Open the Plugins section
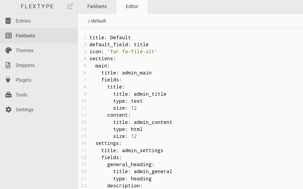This screenshot has width=303, height=189. coord(39,80)
